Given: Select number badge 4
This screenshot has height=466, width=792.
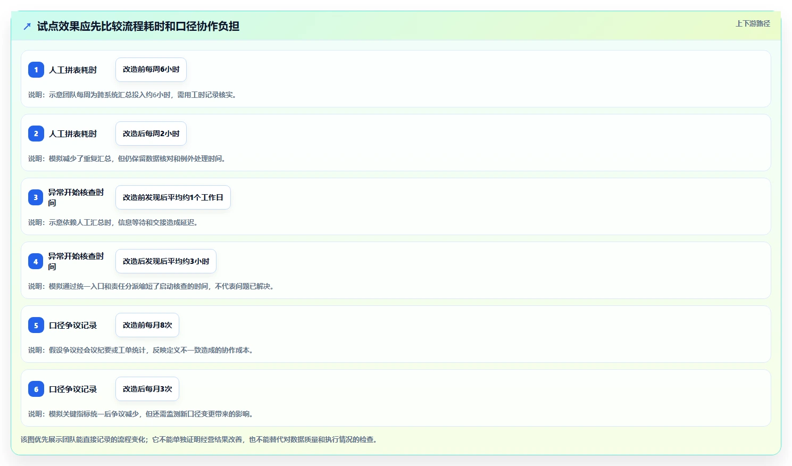Looking at the screenshot, I should click(36, 261).
